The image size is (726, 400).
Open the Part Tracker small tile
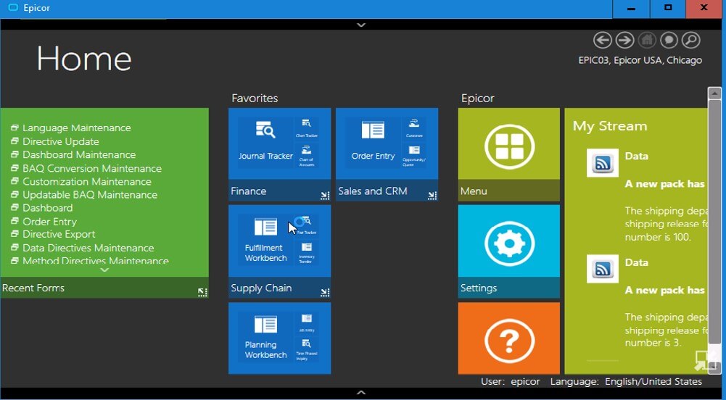tap(307, 225)
